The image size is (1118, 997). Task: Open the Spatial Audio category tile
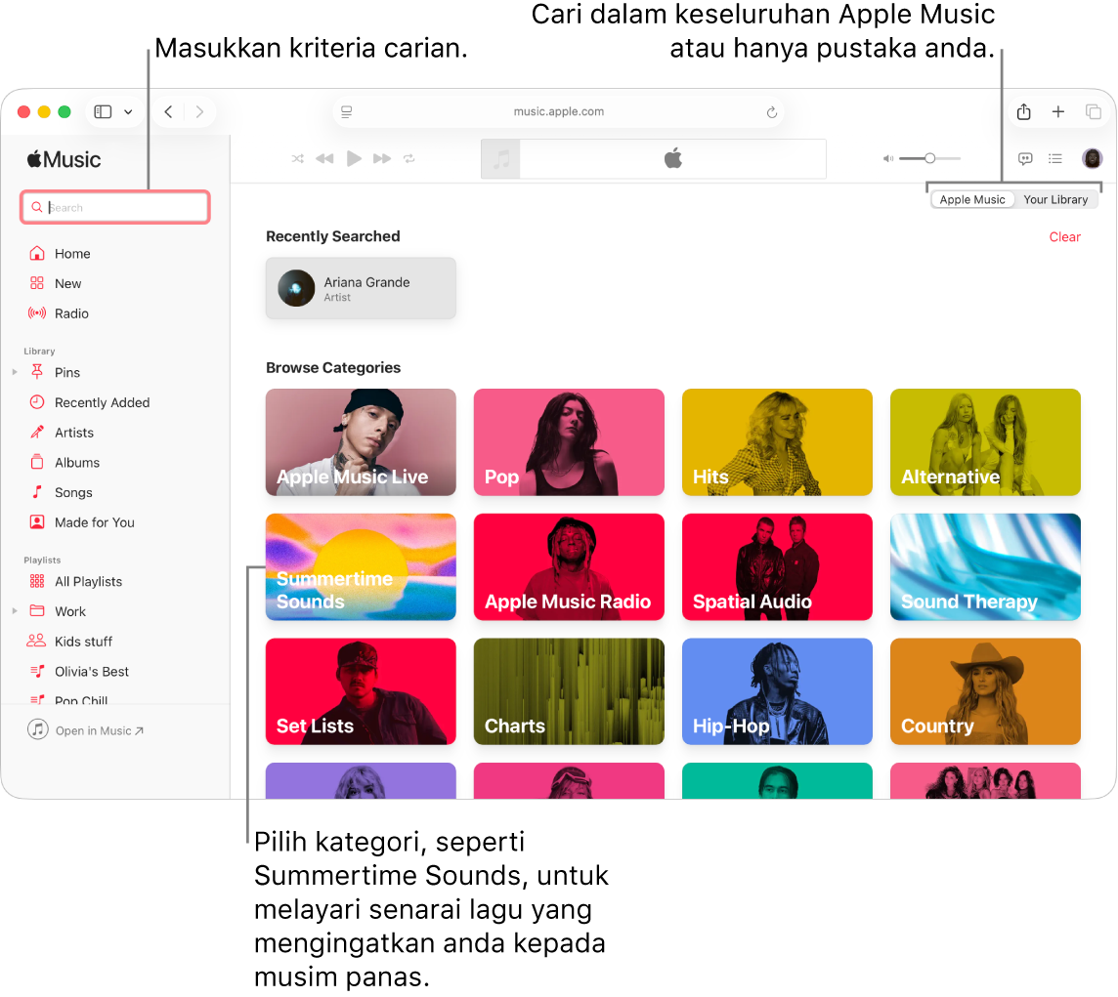click(777, 566)
